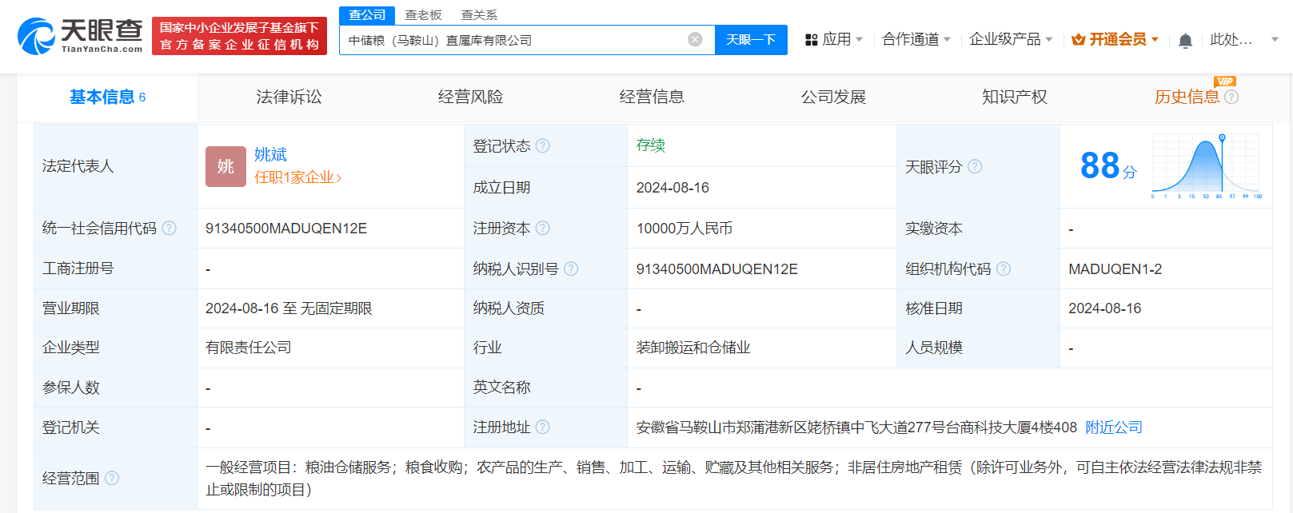Click the 应用 grid icon
Viewport: 1293px width, 513px height.
point(811,40)
